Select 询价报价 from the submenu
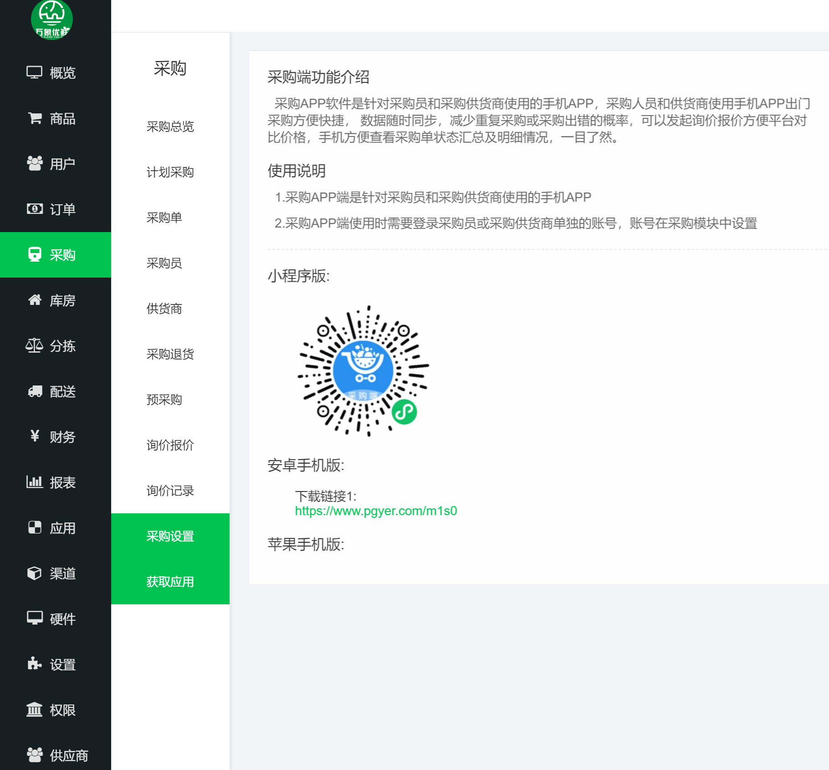Viewport: 829px width, 770px height. point(170,445)
